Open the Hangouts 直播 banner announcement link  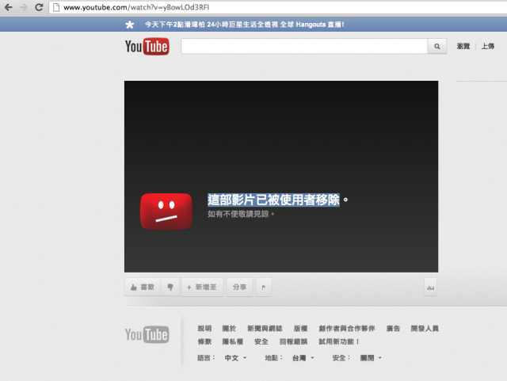(x=244, y=25)
